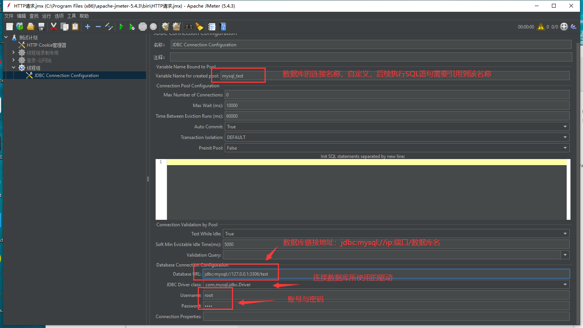Save test plan with floppy disk icon

click(x=41, y=27)
